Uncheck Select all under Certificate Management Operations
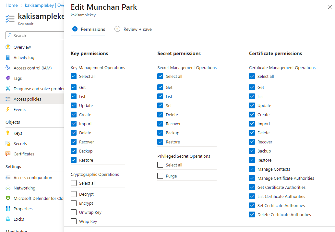 tap(252, 76)
